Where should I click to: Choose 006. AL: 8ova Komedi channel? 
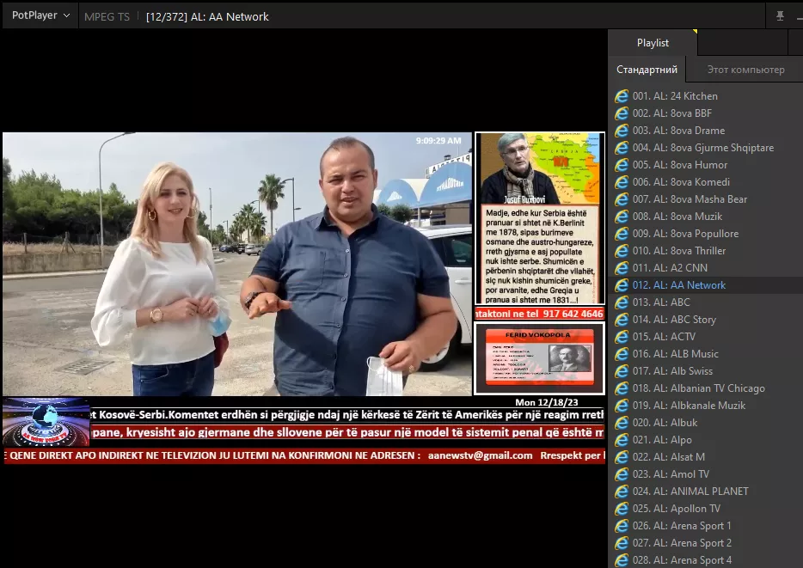click(x=707, y=182)
